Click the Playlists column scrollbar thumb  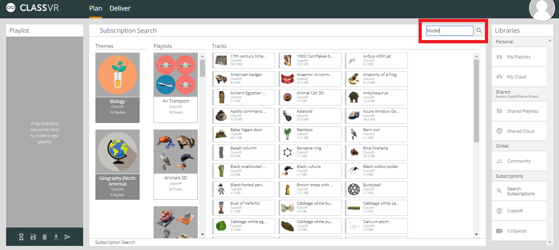click(x=202, y=68)
